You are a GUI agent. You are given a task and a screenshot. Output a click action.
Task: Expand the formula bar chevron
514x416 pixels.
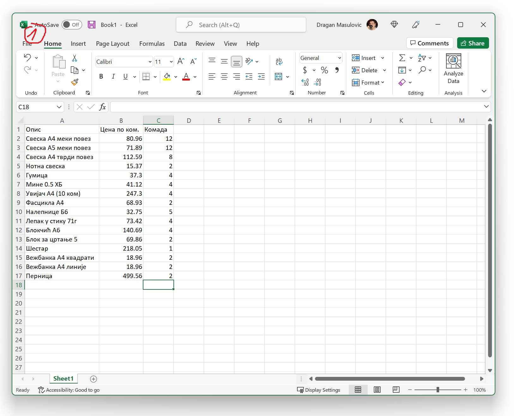coord(486,107)
